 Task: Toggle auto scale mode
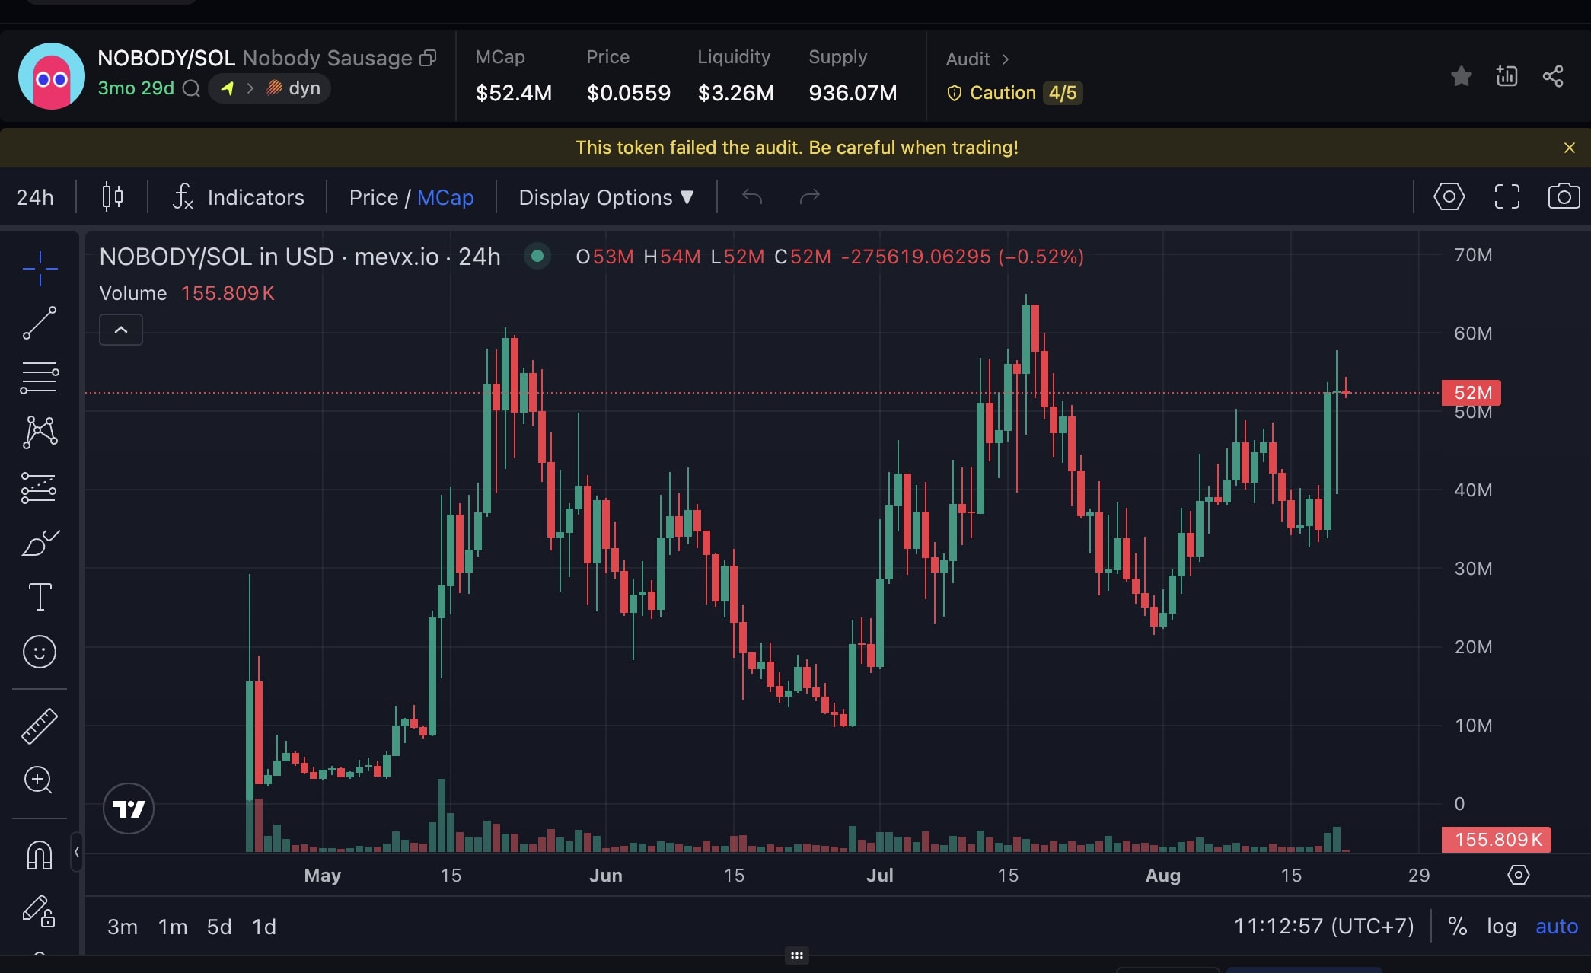[1557, 927]
